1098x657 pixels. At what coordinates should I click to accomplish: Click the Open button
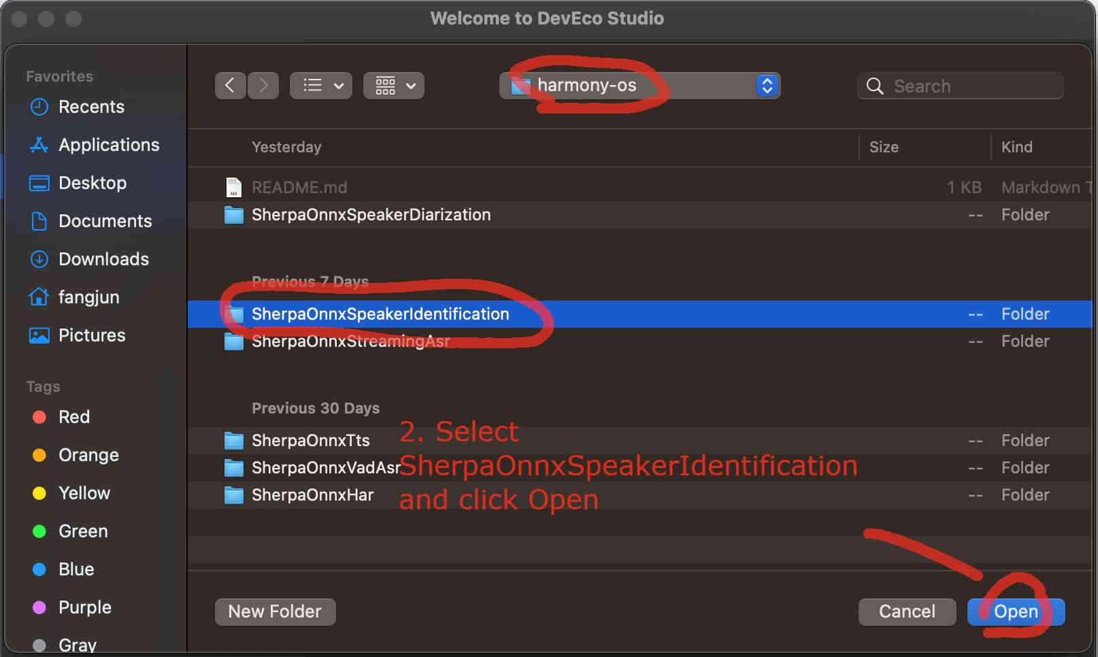pos(1016,611)
